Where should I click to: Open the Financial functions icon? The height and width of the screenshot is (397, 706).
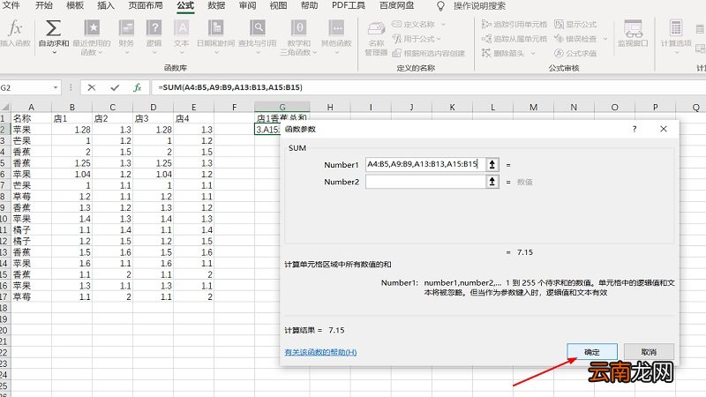126,28
